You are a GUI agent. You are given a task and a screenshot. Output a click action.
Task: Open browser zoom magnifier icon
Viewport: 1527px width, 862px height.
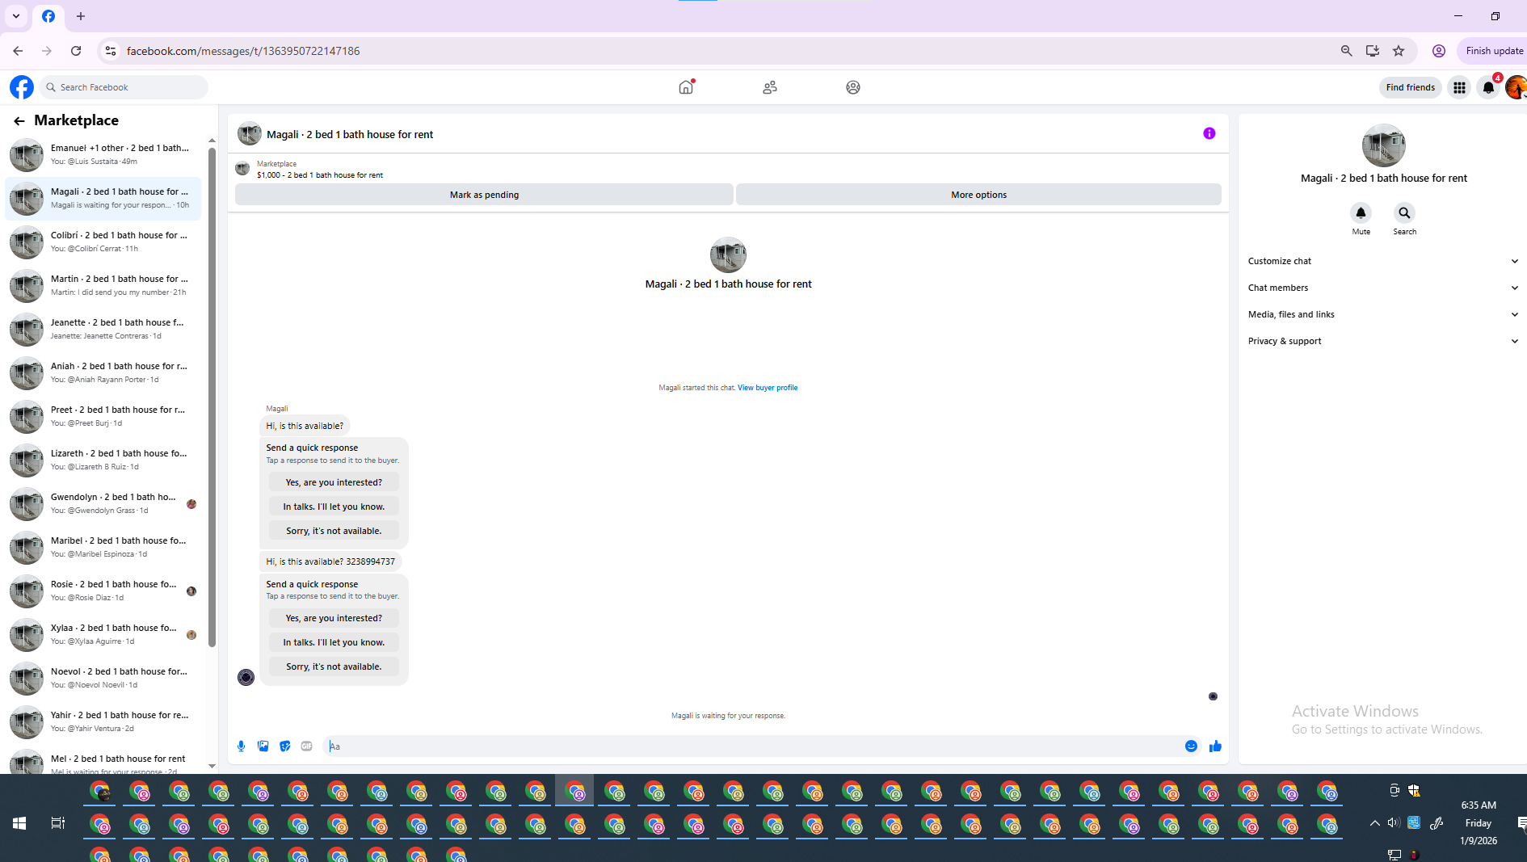click(x=1346, y=51)
